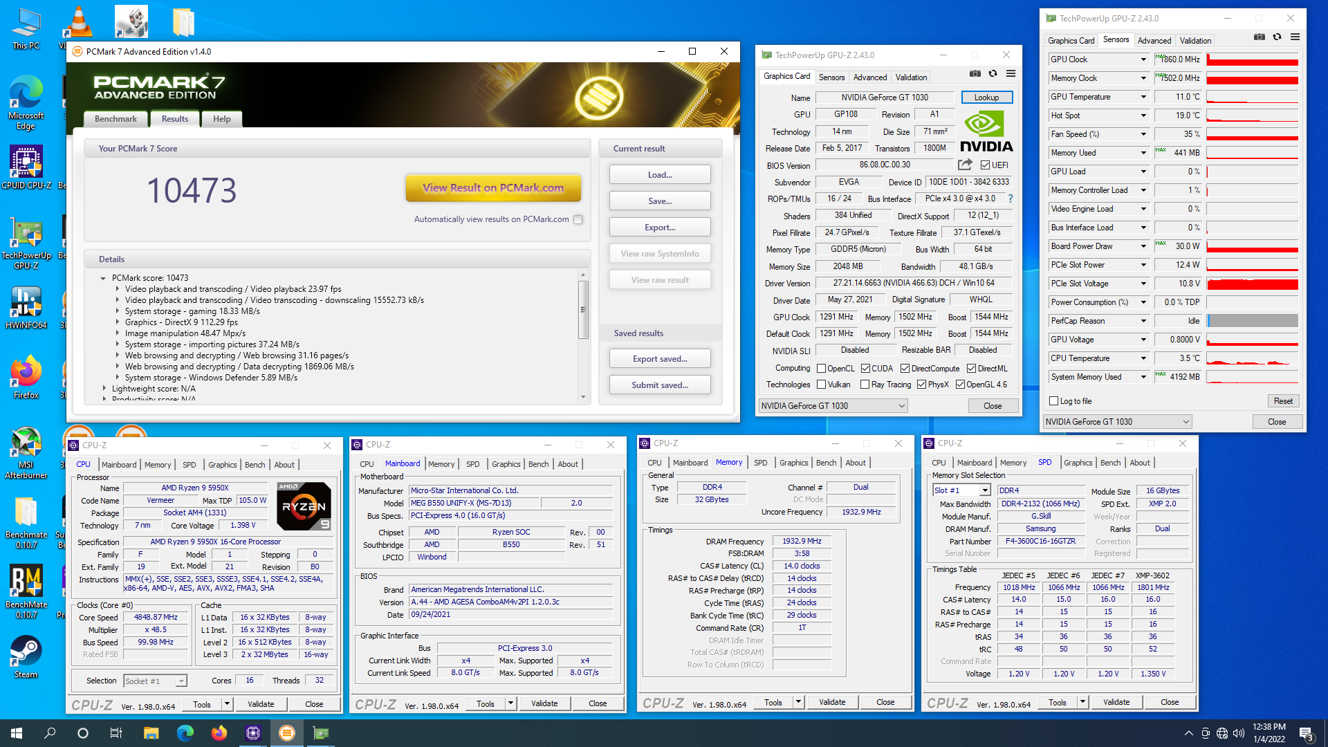
Task: Toggle Ray Tracing checkbox
Action: coord(865,385)
